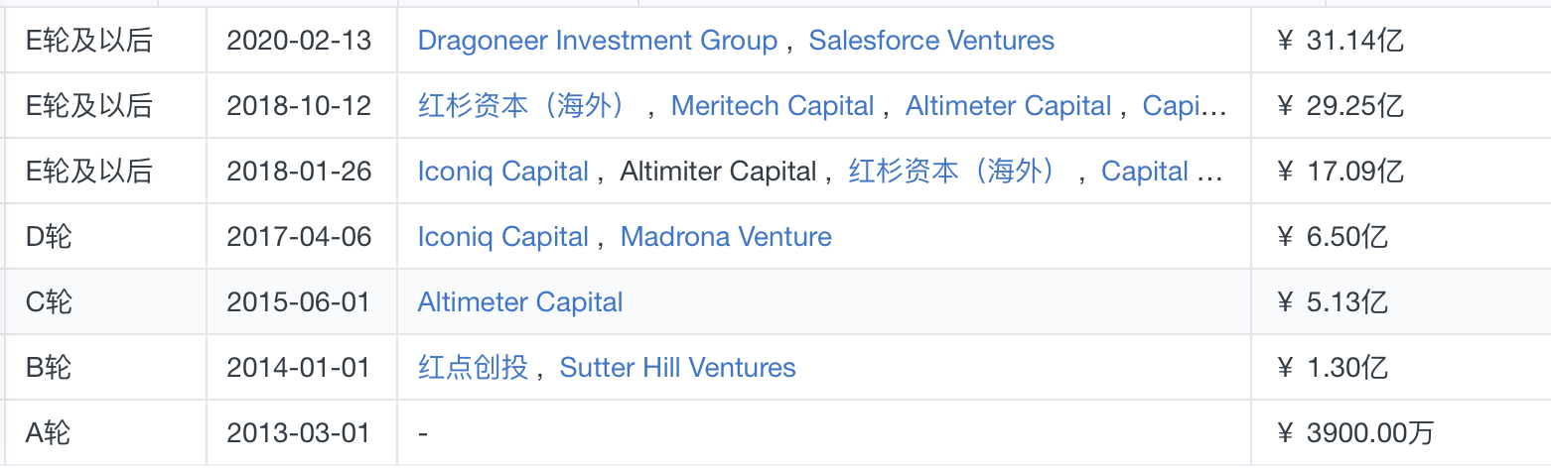
Task: Click the truncated Capital … link in the 2018-01-26 row
Action: coord(1162,172)
